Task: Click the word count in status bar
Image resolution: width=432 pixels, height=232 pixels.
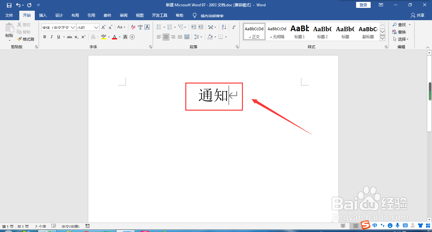Action: coord(40,226)
